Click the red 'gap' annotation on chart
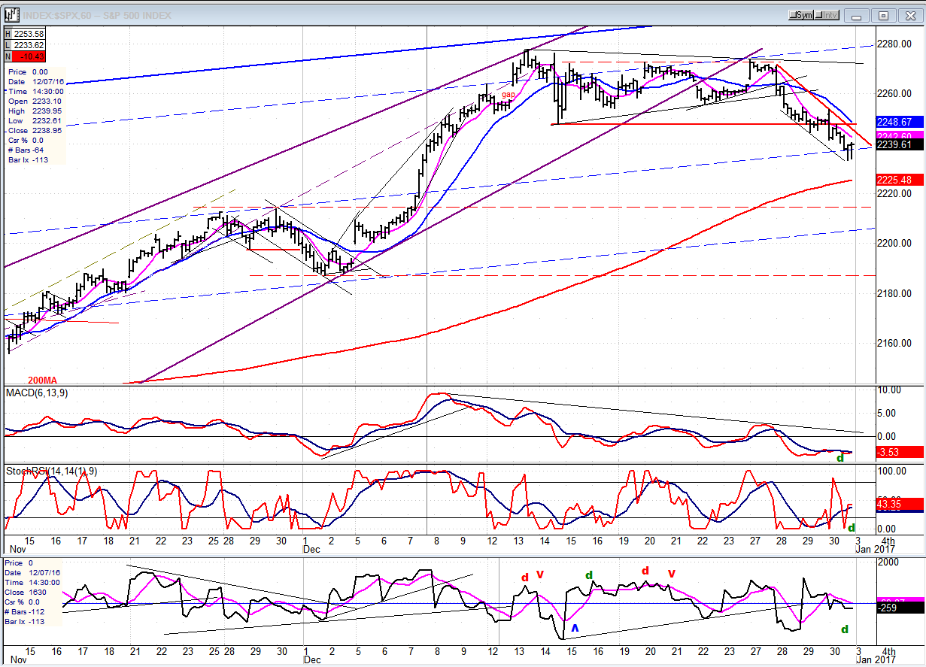This screenshot has height=667, width=926. tap(509, 96)
